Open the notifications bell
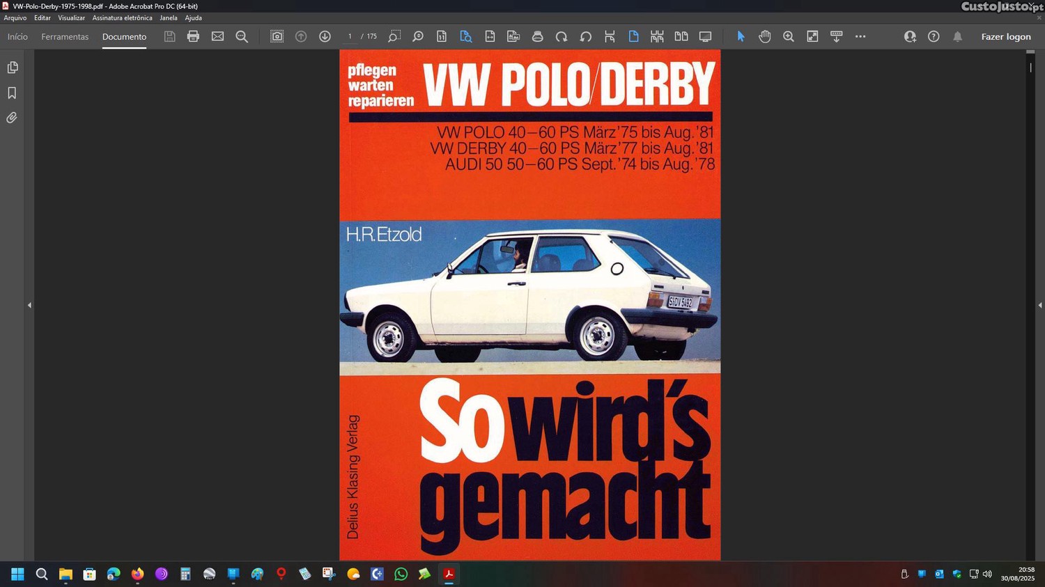The width and height of the screenshot is (1045, 587). pos(957,36)
